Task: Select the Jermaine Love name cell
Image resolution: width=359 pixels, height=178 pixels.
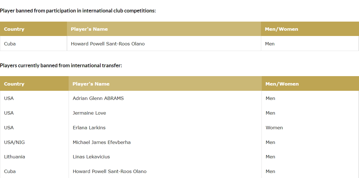Action: click(x=89, y=113)
